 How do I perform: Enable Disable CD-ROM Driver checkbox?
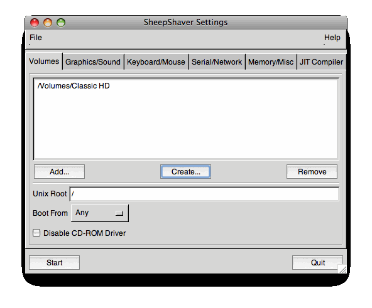tap(36, 233)
